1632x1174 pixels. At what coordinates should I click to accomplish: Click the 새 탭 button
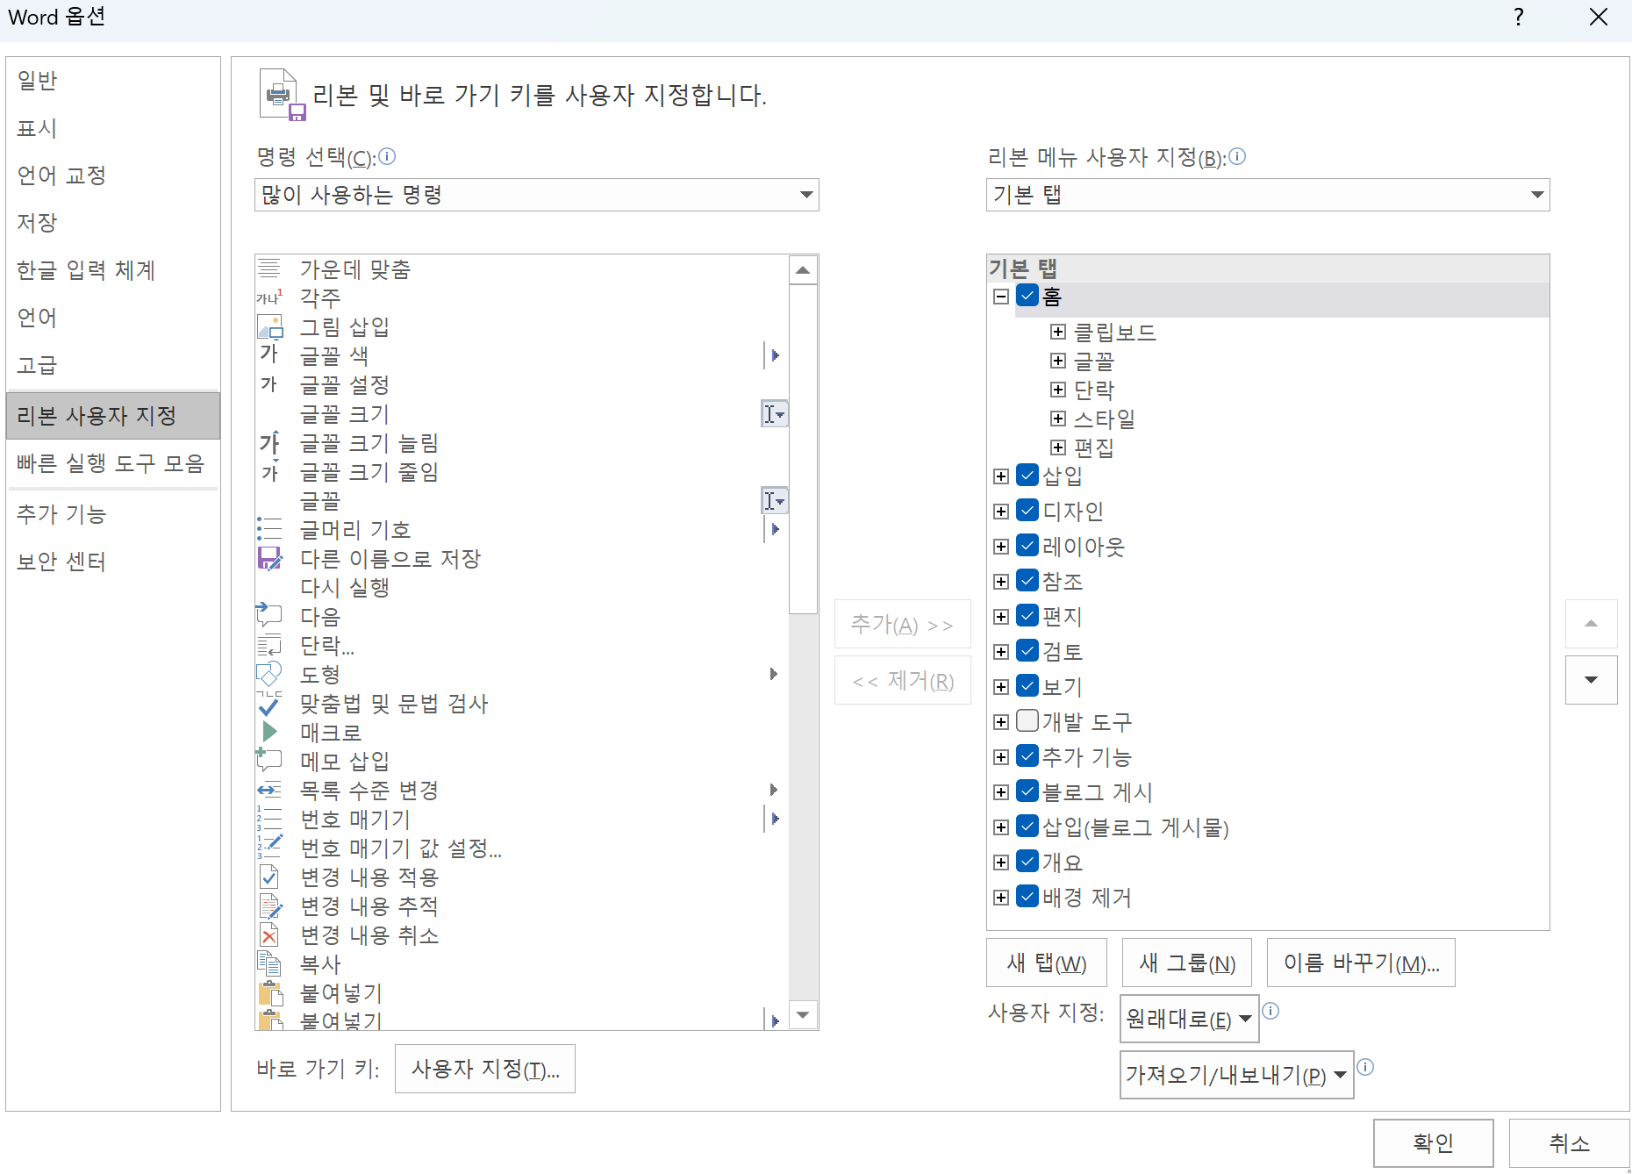1047,963
